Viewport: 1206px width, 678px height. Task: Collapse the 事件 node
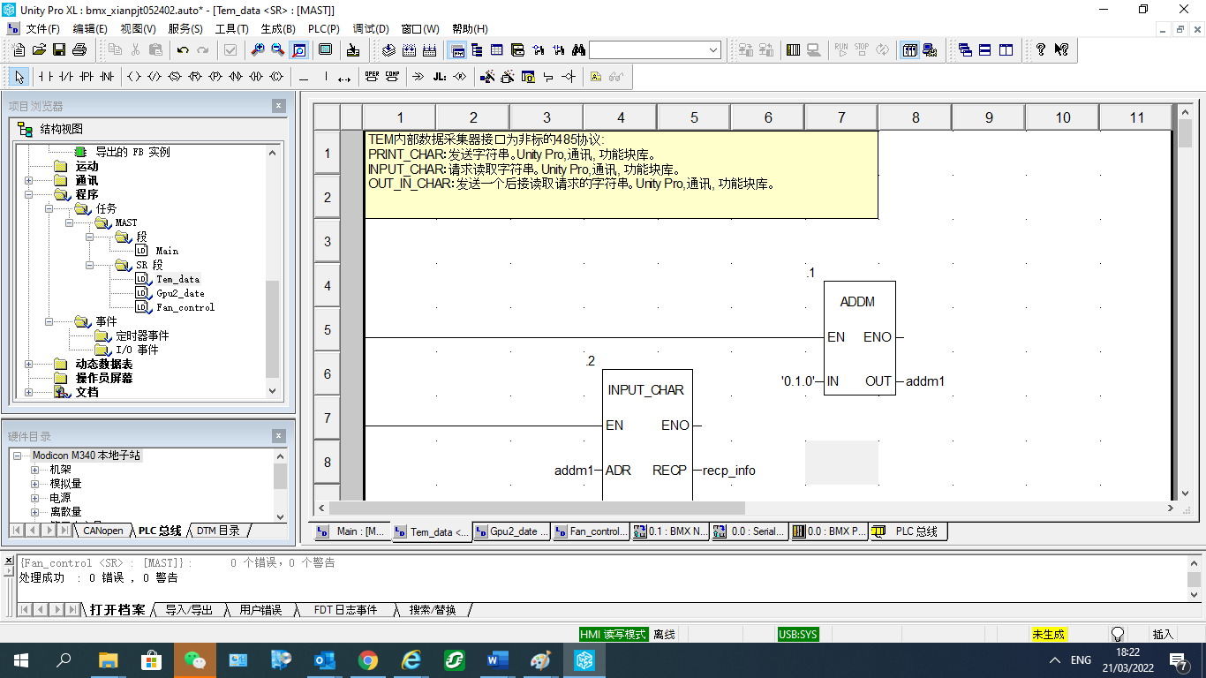[50, 321]
